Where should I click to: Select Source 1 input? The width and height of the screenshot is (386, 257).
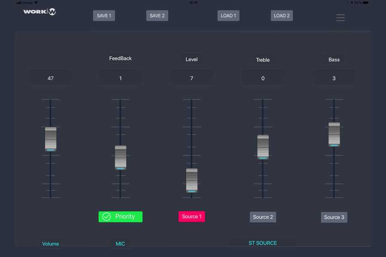point(192,217)
